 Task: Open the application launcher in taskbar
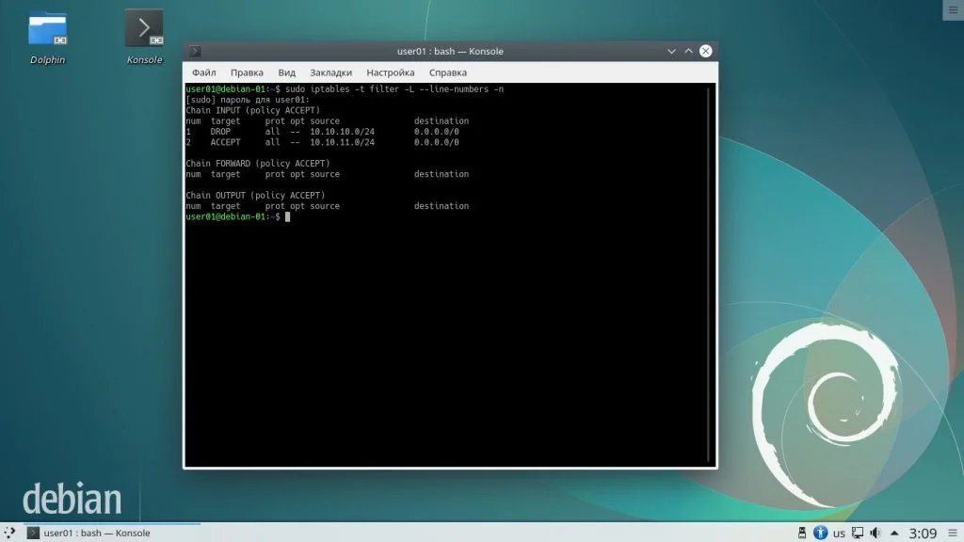click(9, 533)
